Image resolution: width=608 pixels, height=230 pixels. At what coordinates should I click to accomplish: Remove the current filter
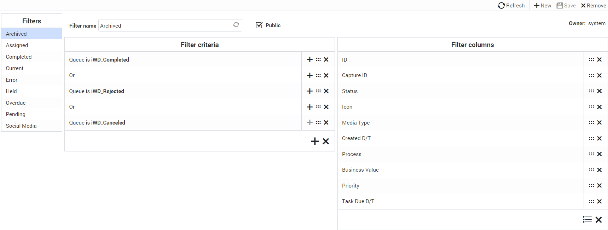593,6
